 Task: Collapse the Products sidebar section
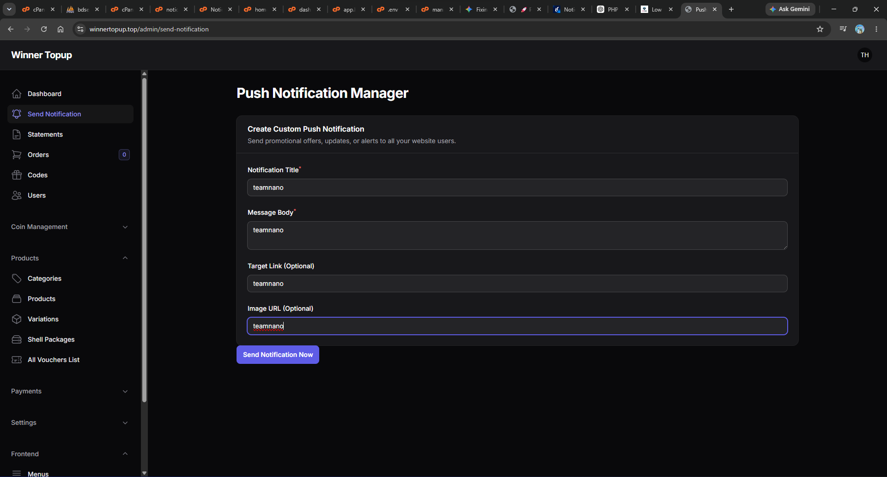[x=70, y=258]
